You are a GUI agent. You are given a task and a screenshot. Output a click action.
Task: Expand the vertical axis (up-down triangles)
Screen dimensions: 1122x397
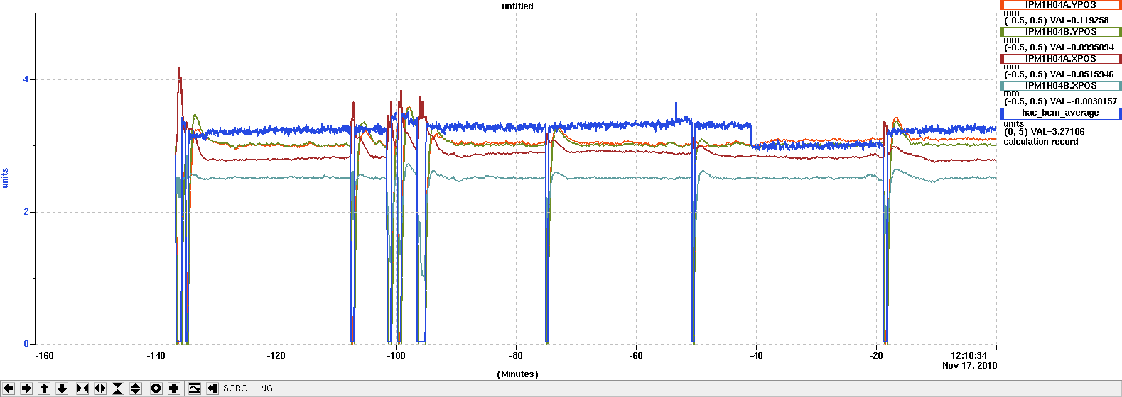[136, 388]
